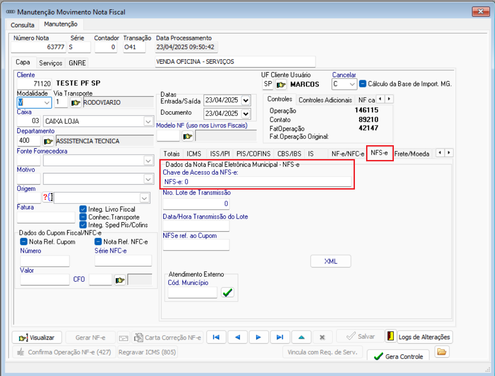Open the ICMS tab

point(194,154)
